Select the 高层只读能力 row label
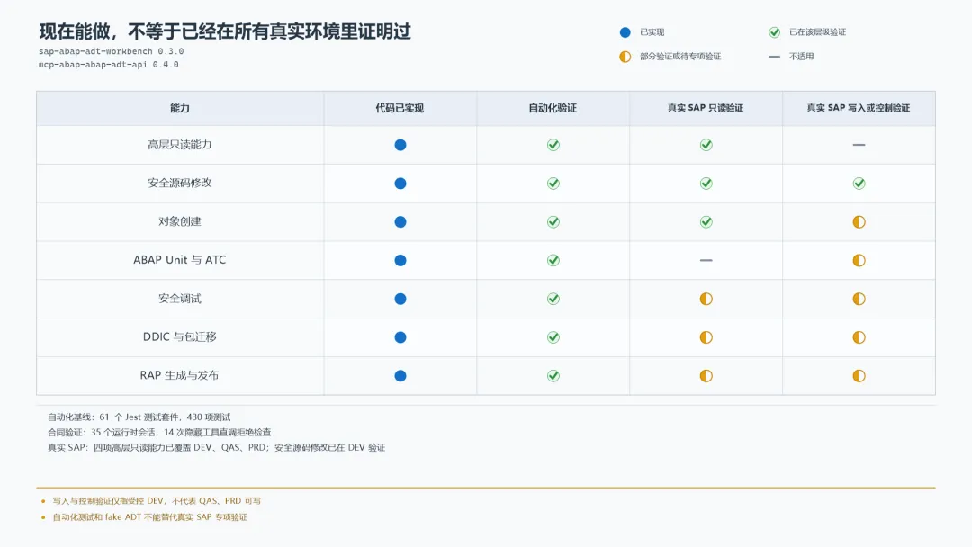The height and width of the screenshot is (547, 972). 180,145
